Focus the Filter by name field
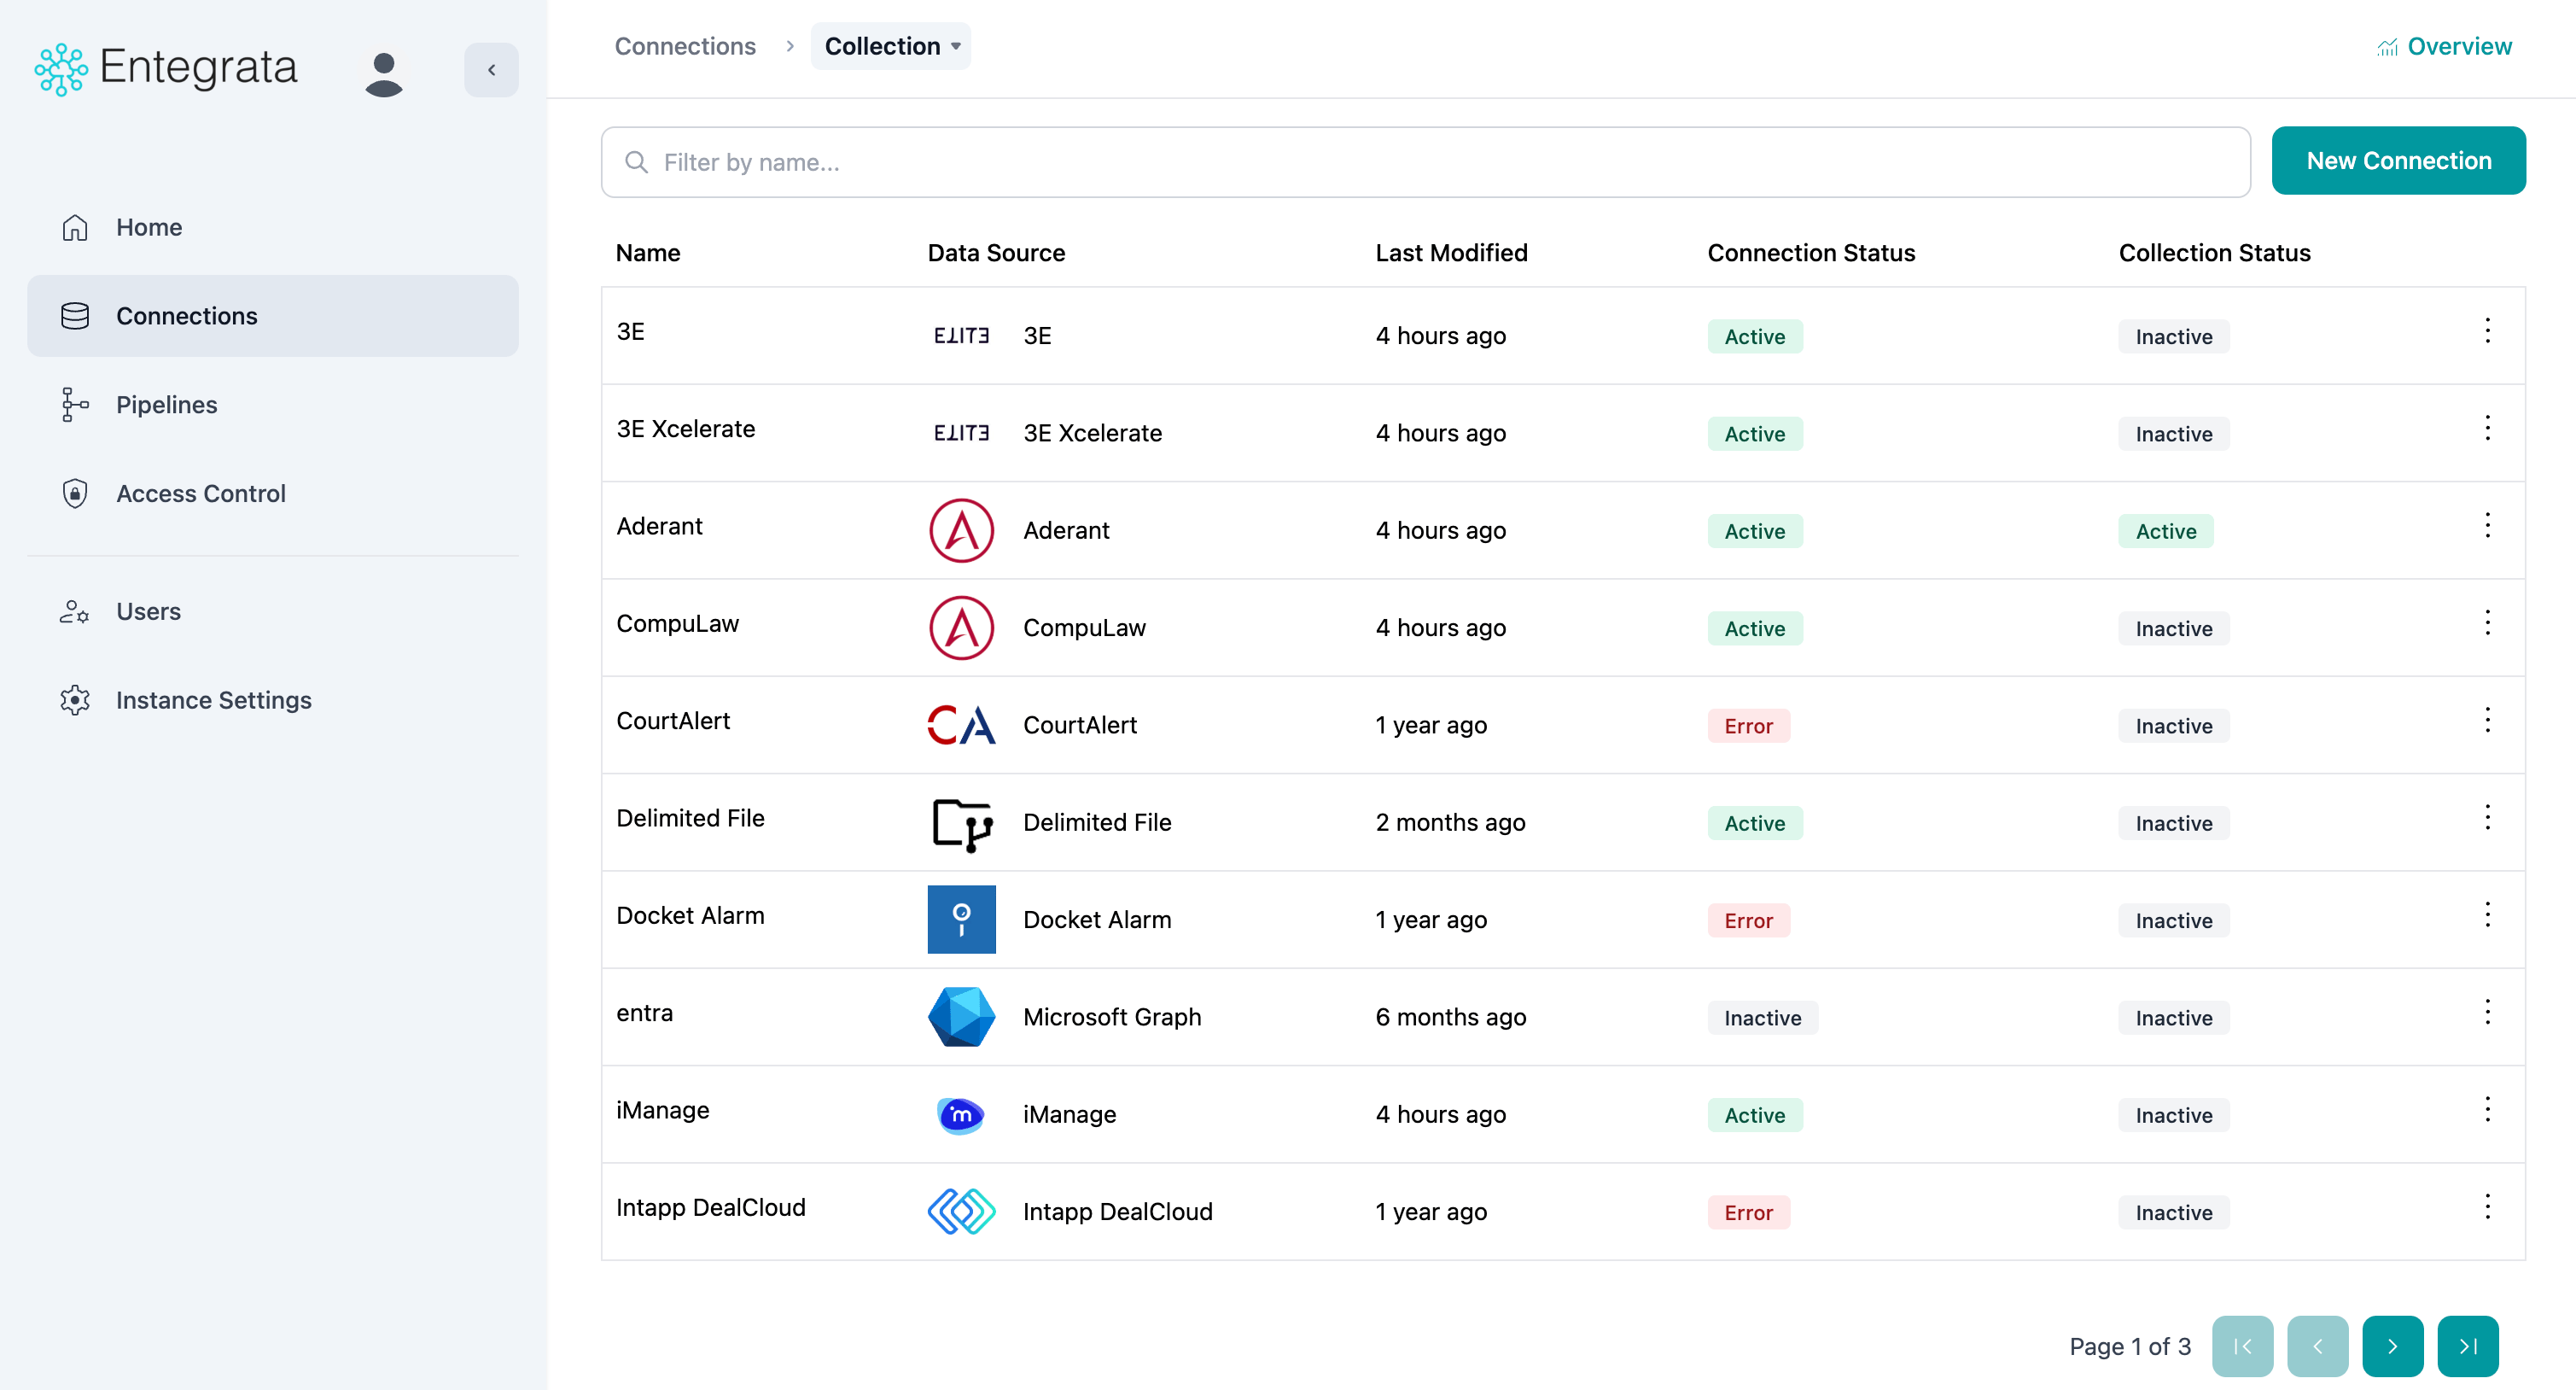 (1425, 162)
